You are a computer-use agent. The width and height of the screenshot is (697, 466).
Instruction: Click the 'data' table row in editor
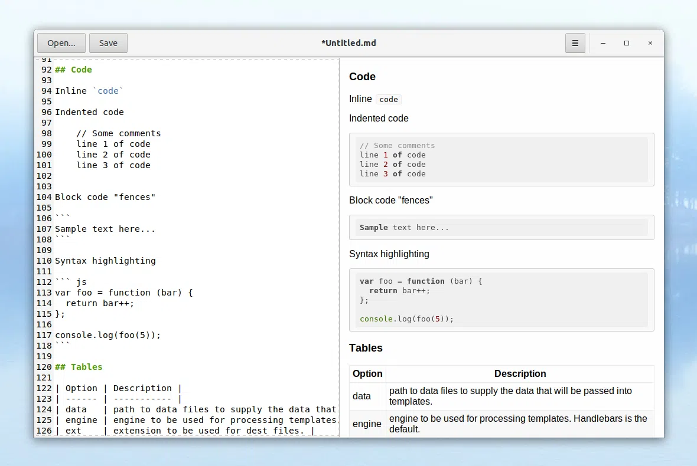(x=196, y=409)
